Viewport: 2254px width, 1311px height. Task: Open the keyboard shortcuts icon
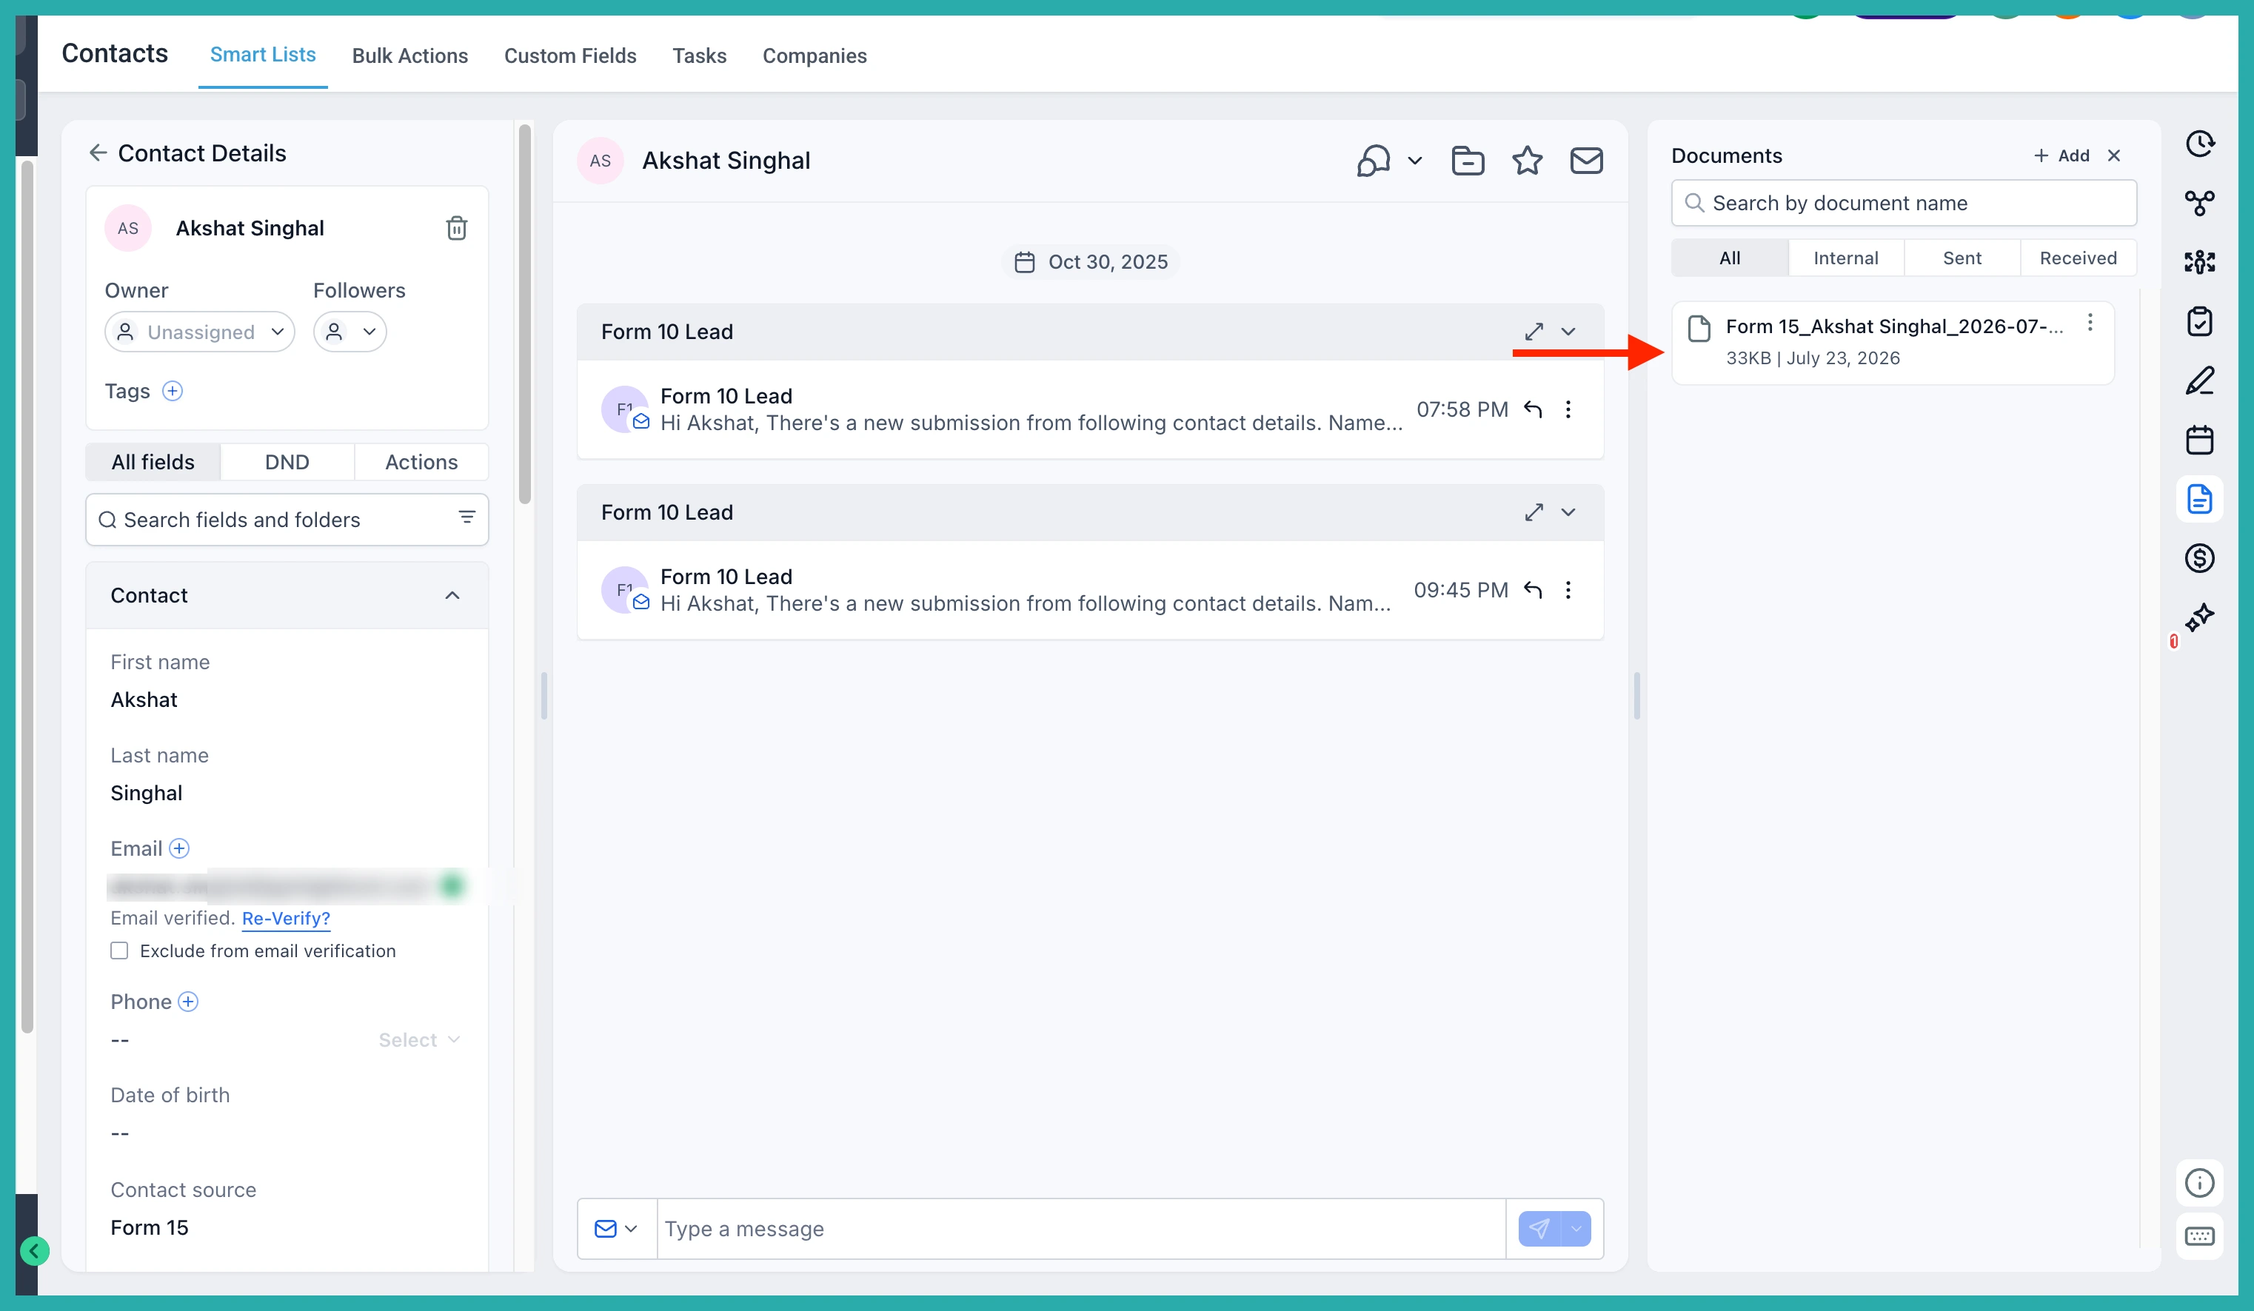tap(2199, 1237)
